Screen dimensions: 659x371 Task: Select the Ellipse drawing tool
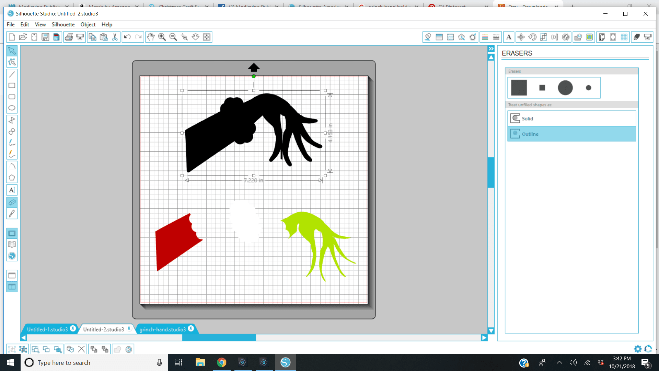(12, 108)
